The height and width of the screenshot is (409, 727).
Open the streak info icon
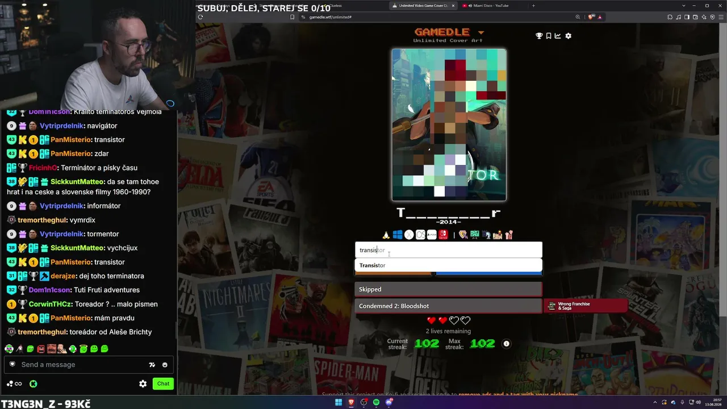point(507,344)
